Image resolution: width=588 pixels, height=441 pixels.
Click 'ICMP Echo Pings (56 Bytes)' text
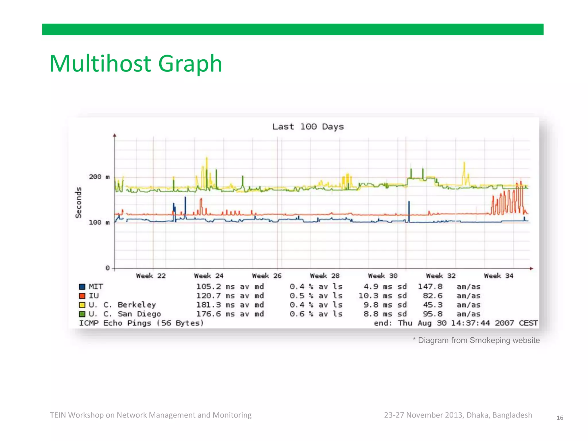[141, 323]
